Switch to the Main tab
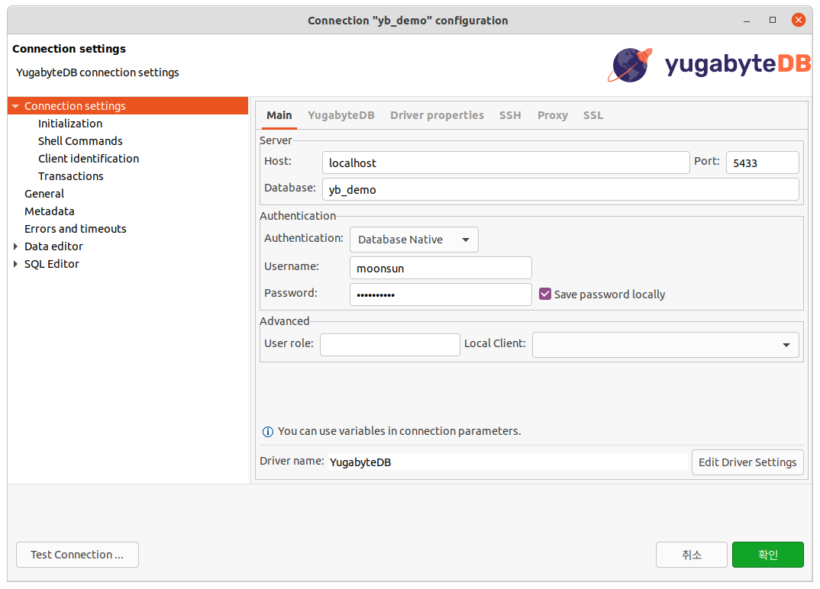This screenshot has height=589, width=820. pos(279,115)
